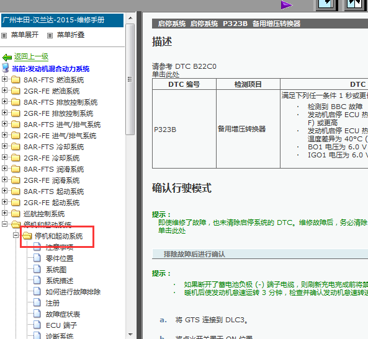Open the 注册 document
The image size is (368, 339).
point(53,303)
